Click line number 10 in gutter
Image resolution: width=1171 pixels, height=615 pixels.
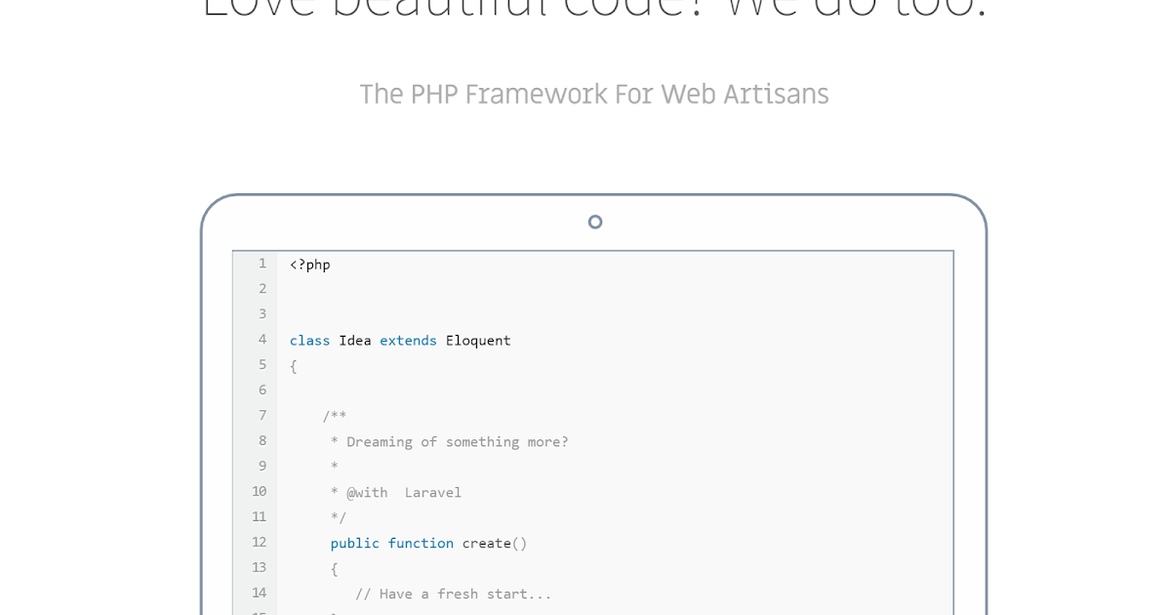(x=259, y=492)
